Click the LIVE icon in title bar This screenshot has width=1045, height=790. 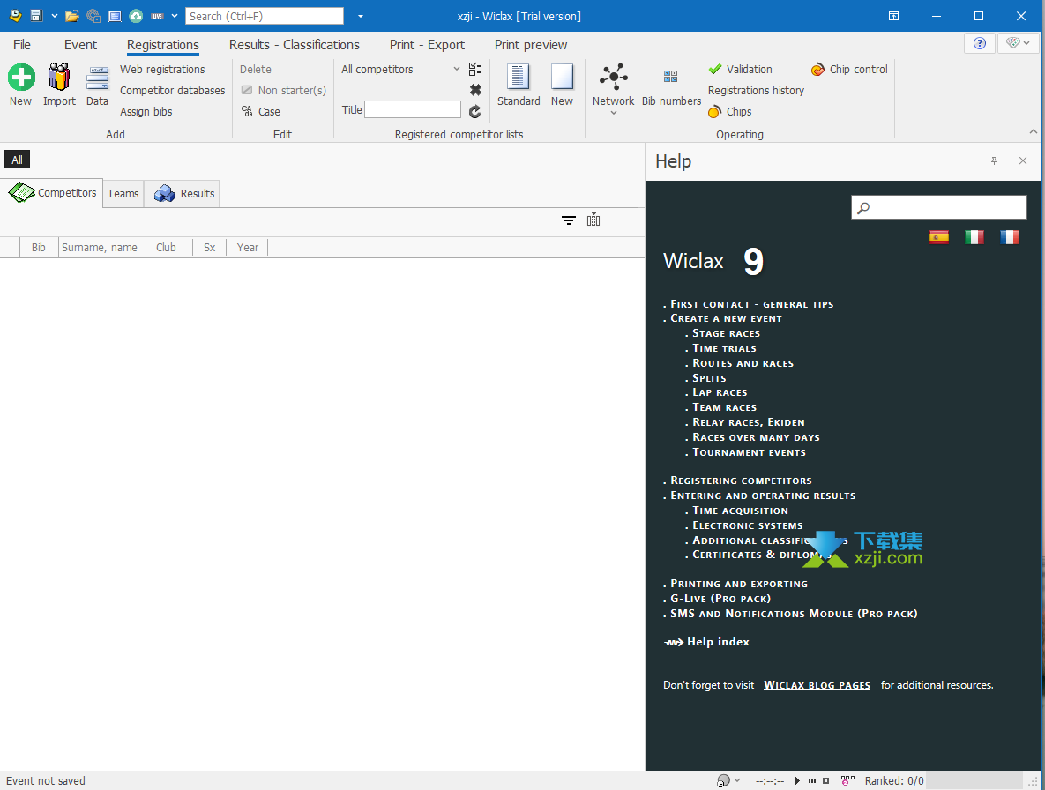(x=157, y=16)
